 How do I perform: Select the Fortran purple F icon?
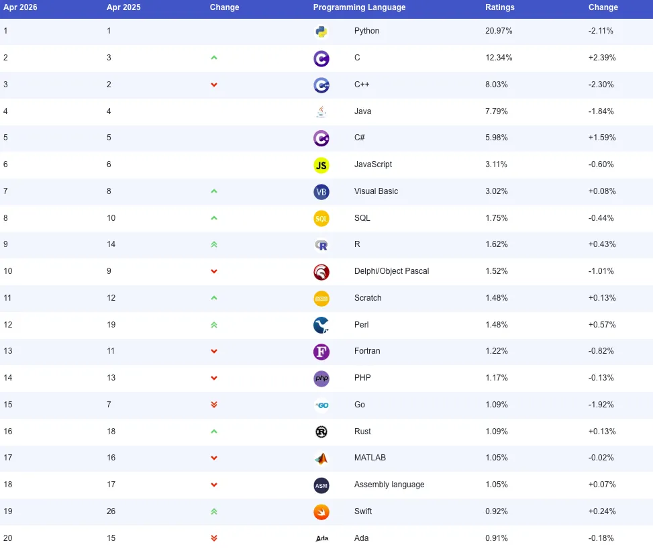pos(321,352)
